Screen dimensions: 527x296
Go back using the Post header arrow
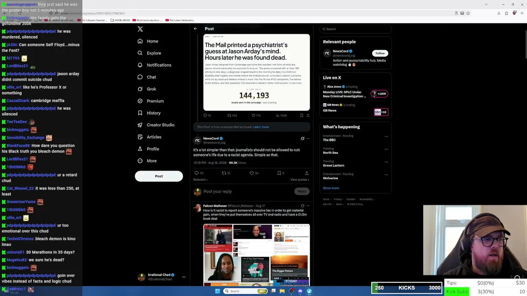click(196, 29)
